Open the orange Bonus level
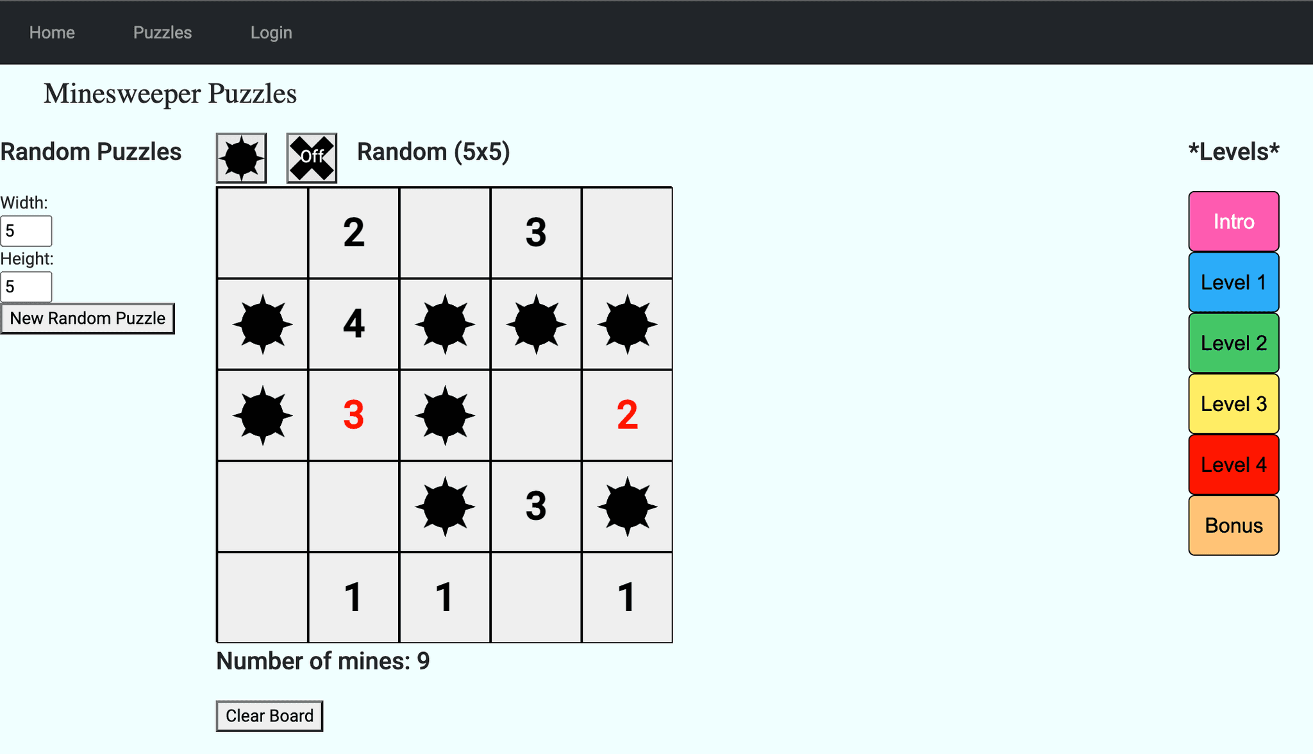Screen dimensions: 1313x754 (x=1234, y=525)
